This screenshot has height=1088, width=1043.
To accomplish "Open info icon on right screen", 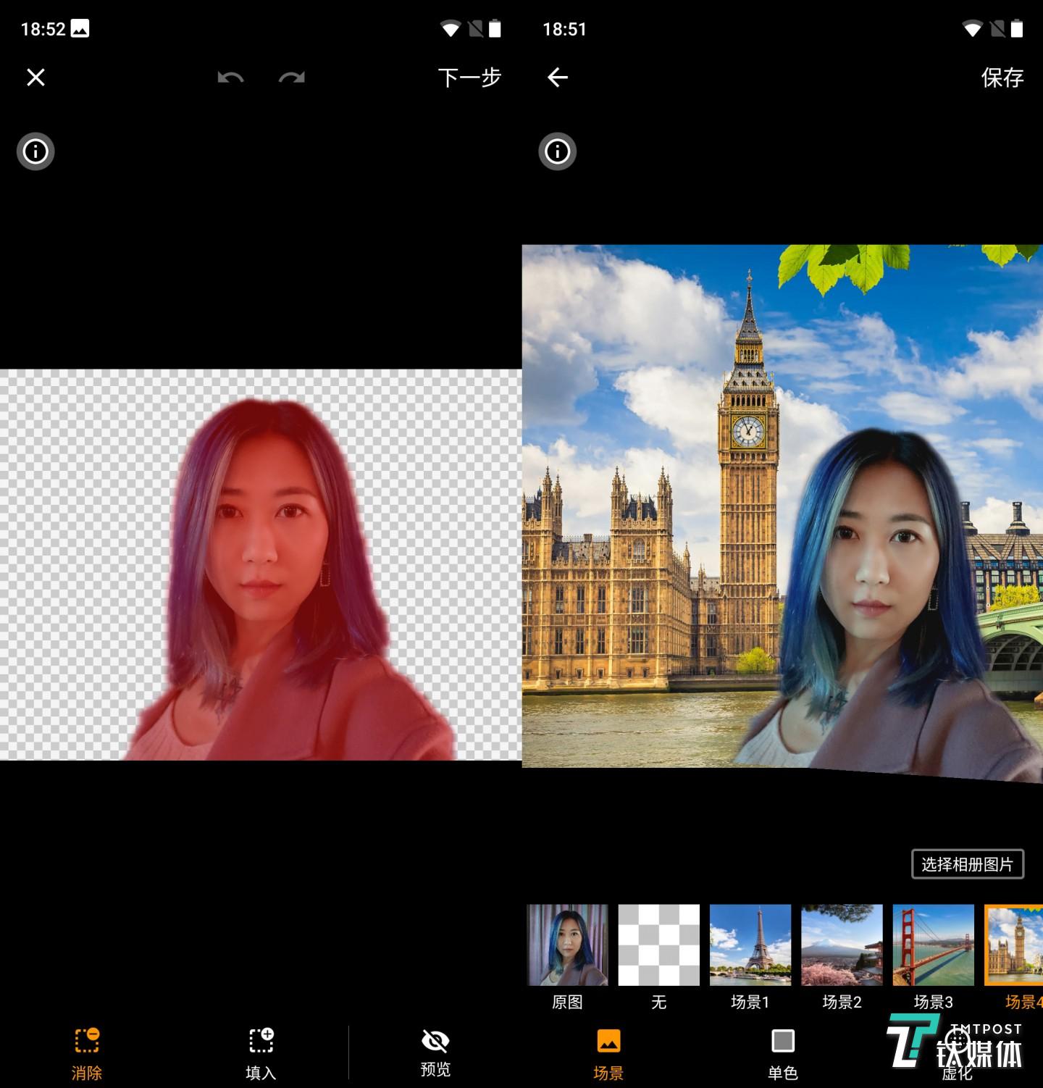I will (557, 151).
